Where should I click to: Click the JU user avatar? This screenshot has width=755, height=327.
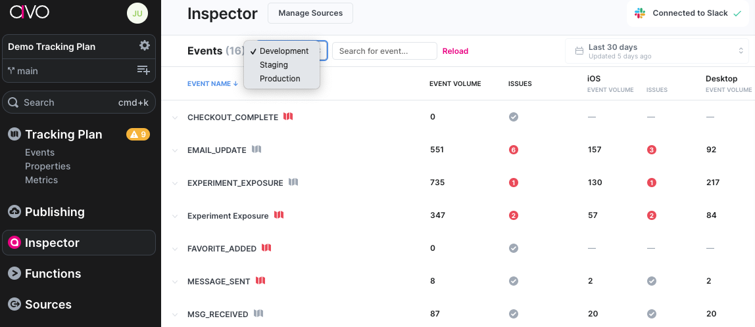137,13
